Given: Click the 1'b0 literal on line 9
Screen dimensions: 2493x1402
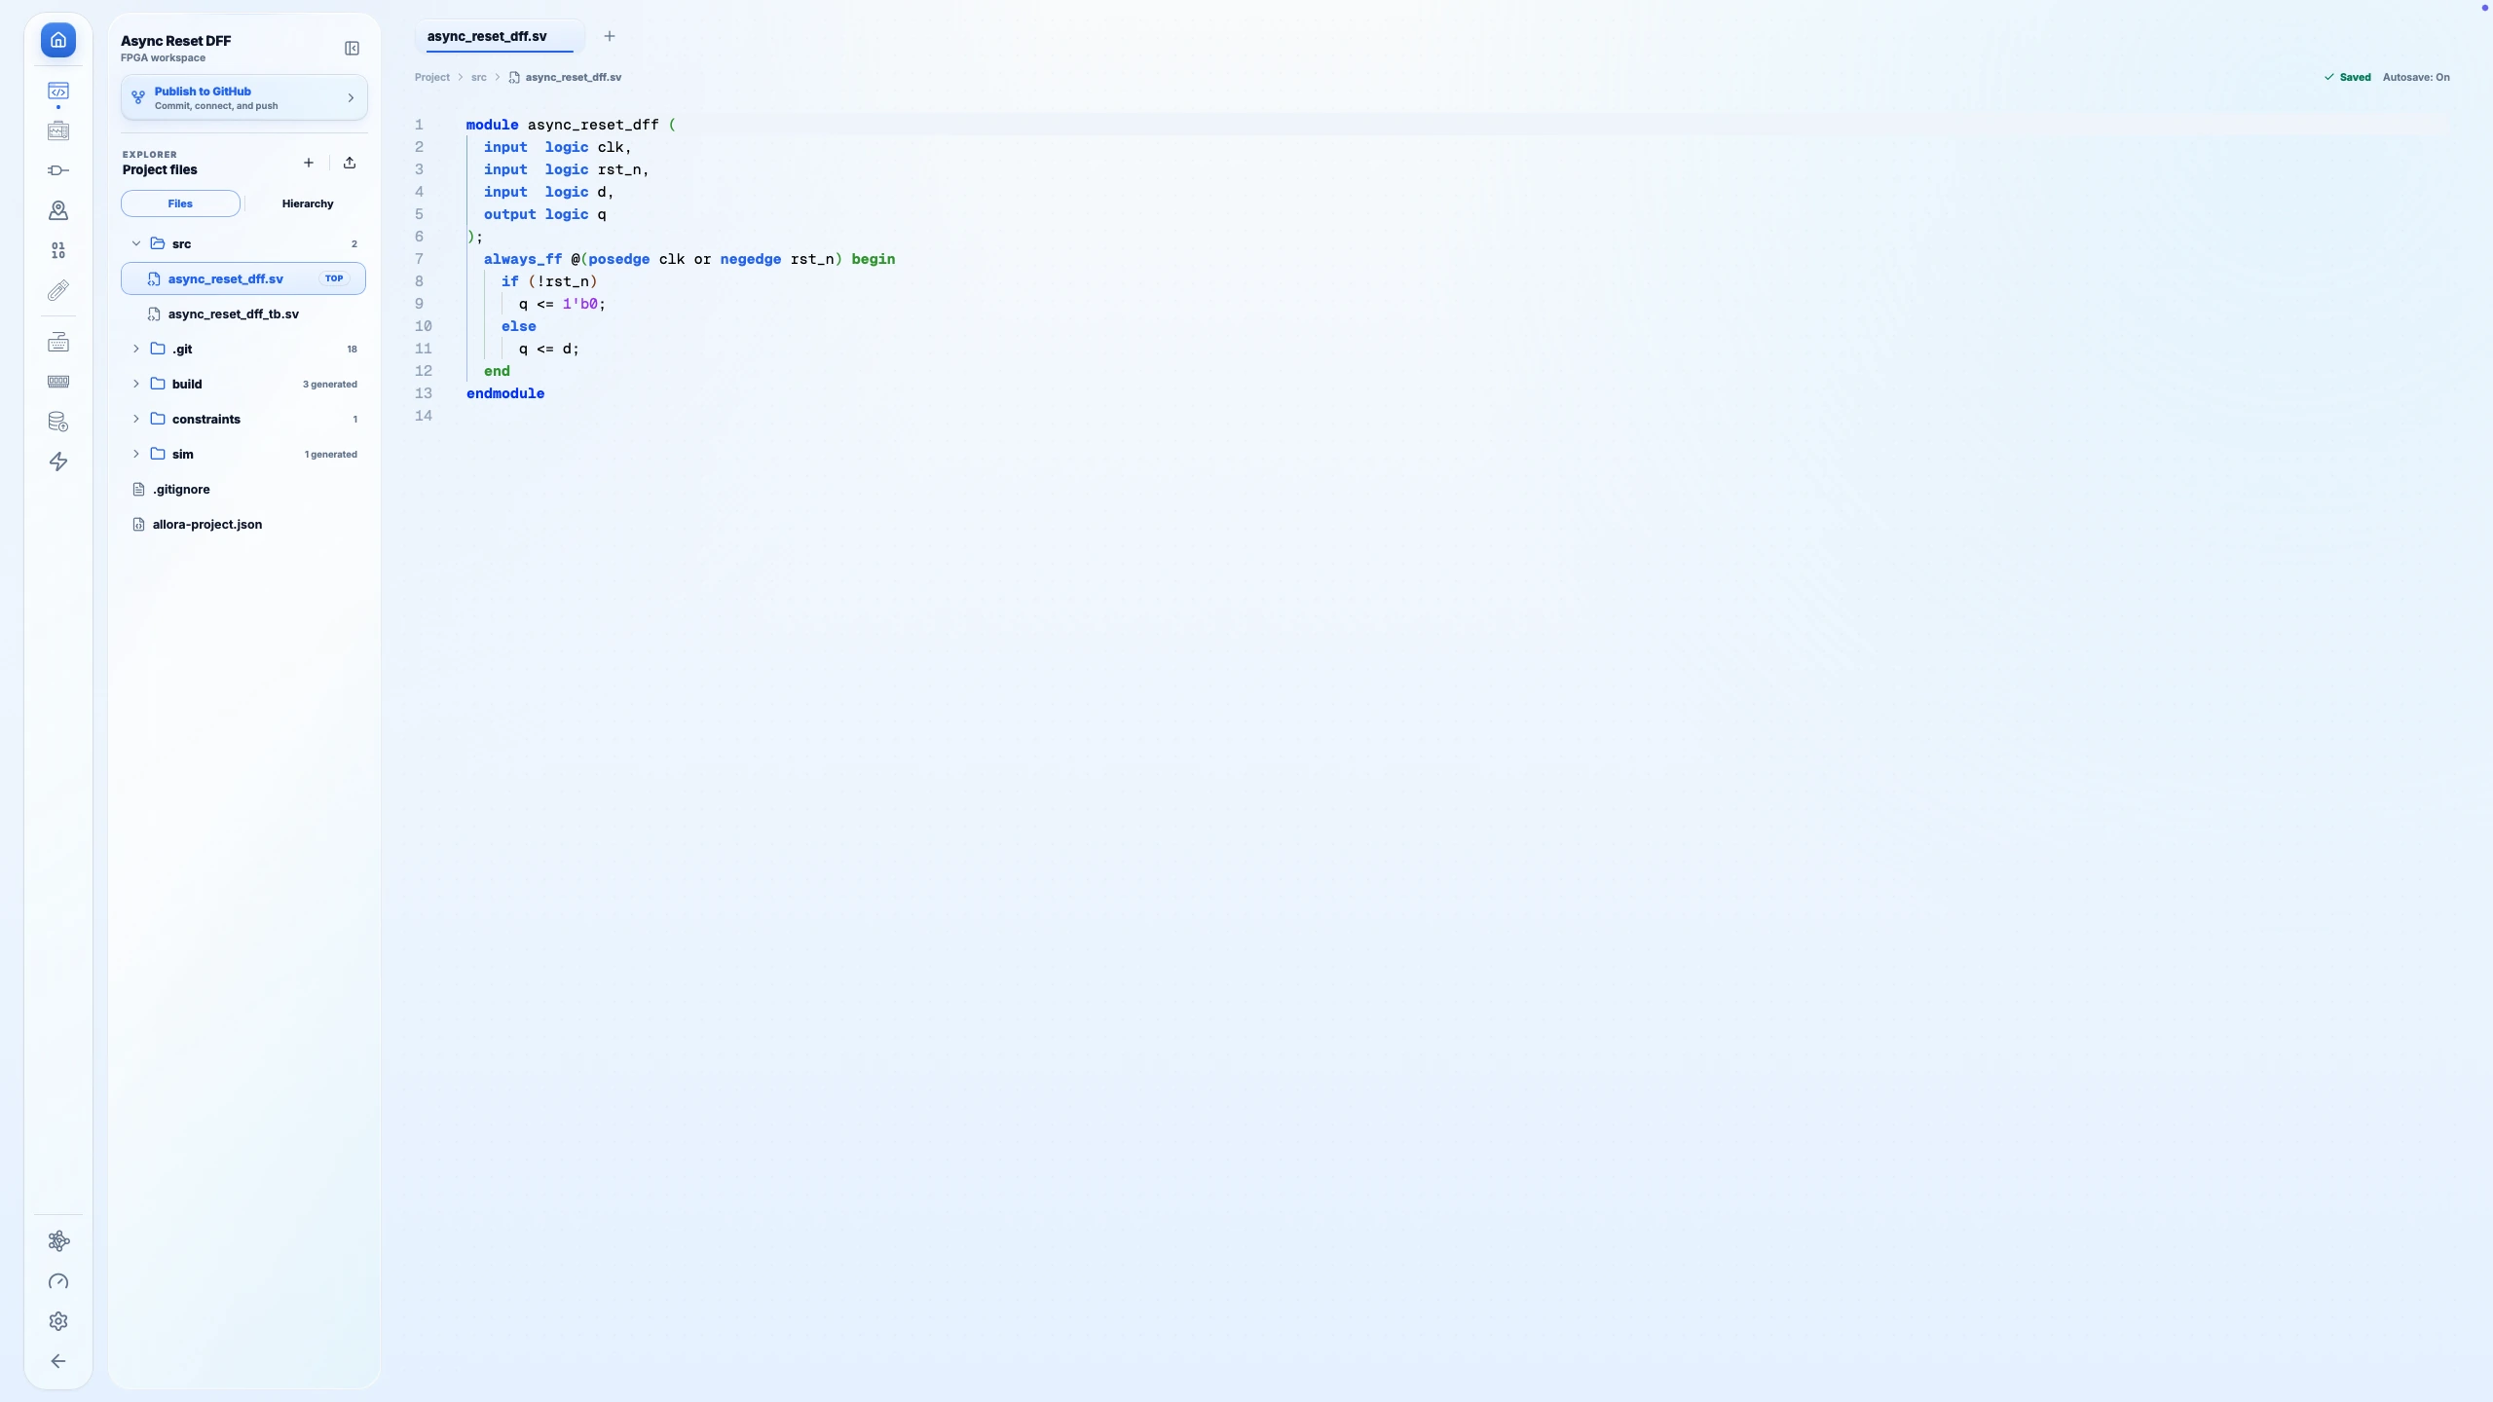Looking at the screenshot, I should coord(580,304).
